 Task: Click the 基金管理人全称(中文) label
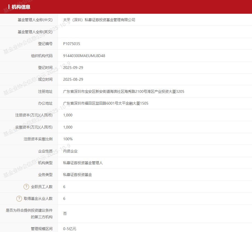(35, 20)
